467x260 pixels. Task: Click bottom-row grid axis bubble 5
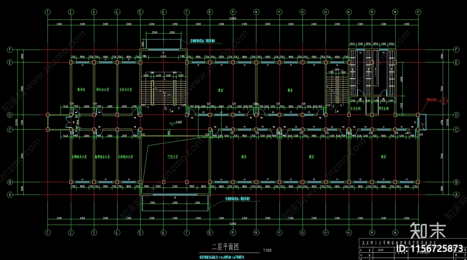click(x=140, y=233)
